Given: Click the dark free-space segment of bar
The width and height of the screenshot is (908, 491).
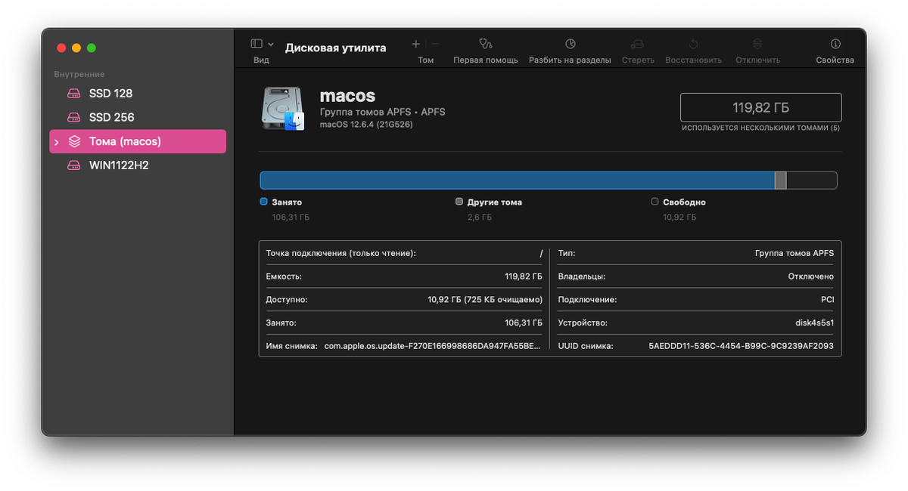Looking at the screenshot, I should pos(812,180).
